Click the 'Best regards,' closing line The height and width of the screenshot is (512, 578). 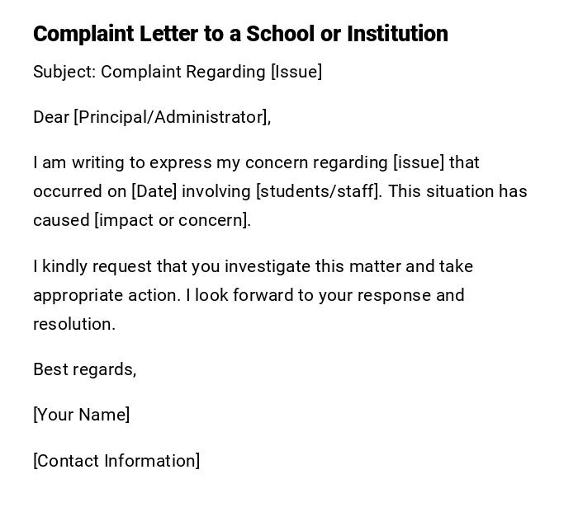84,369
